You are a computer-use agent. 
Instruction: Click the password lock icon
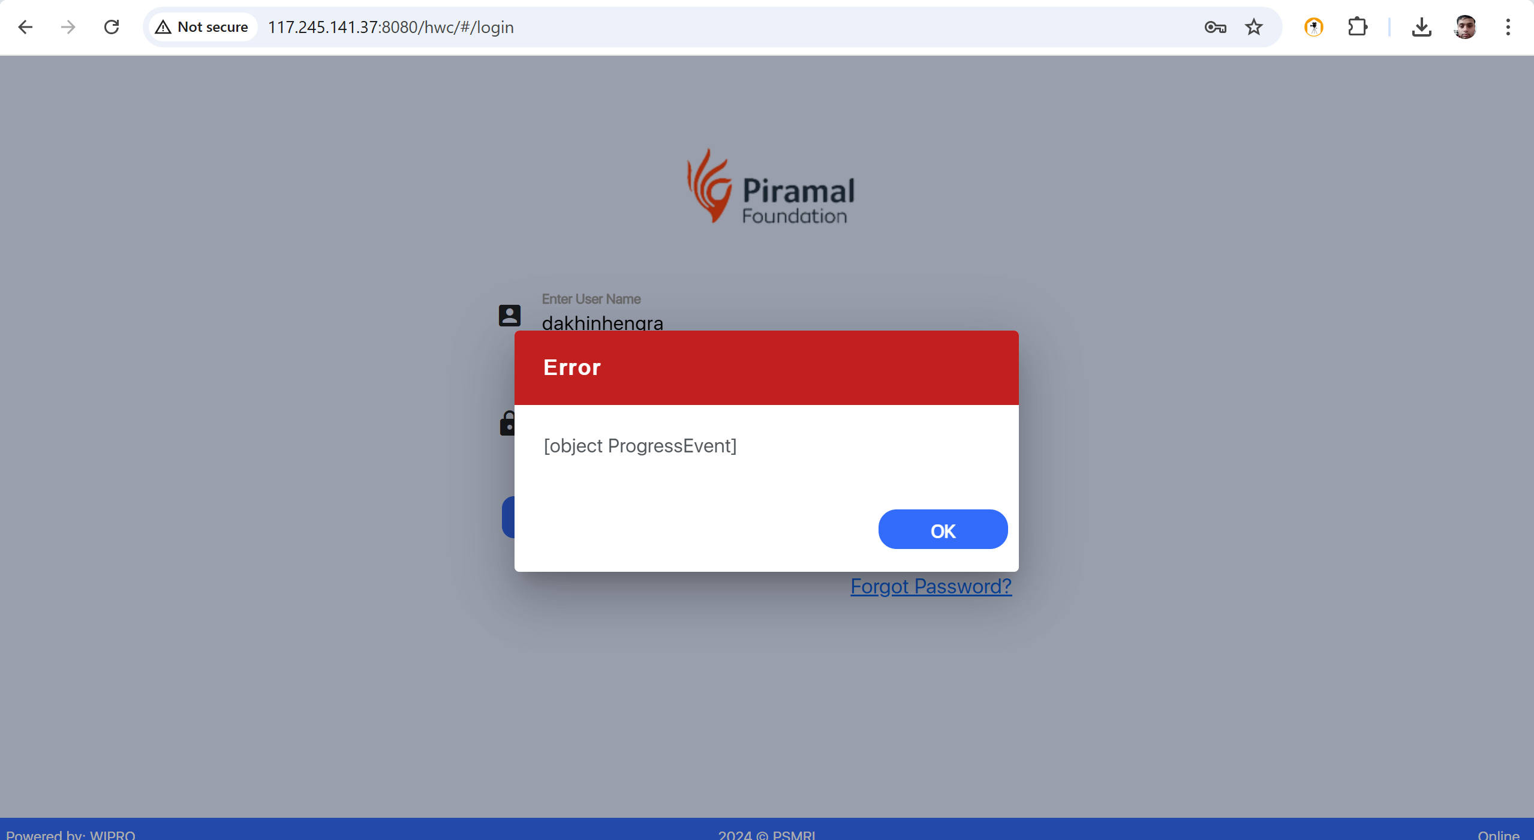507,423
